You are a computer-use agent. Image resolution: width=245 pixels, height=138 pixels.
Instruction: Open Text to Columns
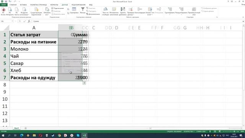106,11
